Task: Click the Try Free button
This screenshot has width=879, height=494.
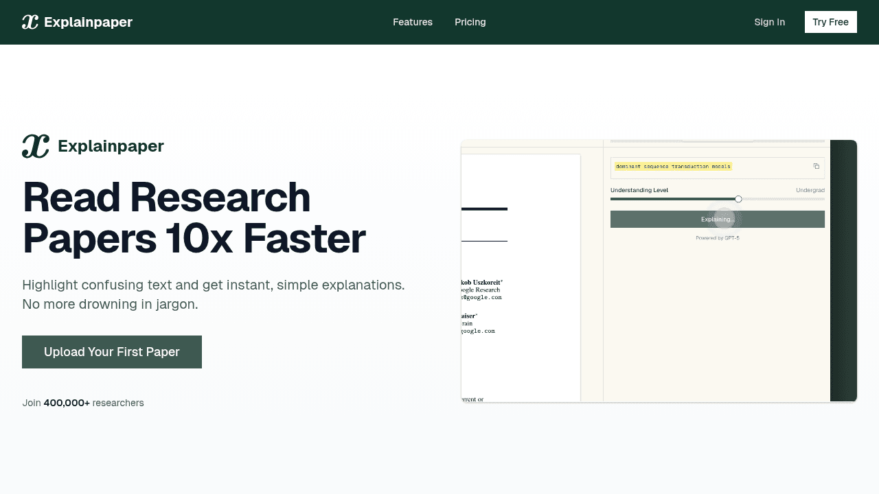Action: coord(831,22)
